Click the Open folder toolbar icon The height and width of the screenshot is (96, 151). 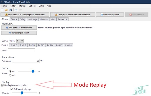pyautogui.click(x=6, y=10)
